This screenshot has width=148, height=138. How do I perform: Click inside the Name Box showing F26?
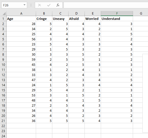pyautogui.click(x=12, y=5)
